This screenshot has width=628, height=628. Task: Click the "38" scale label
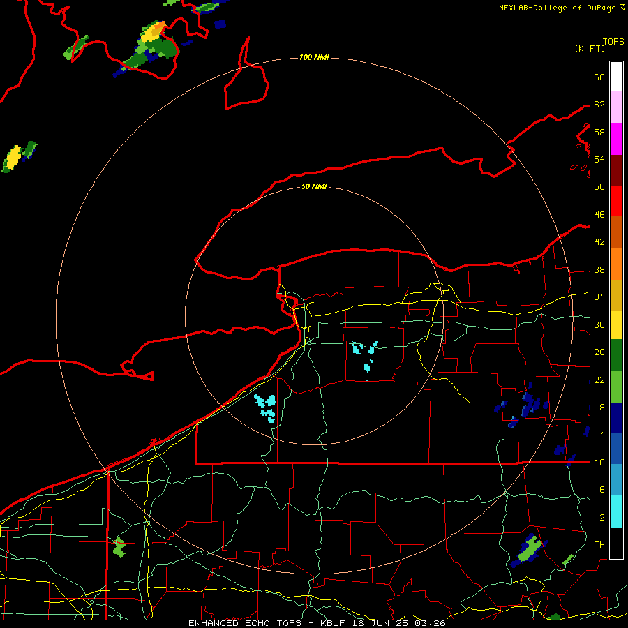[599, 269]
